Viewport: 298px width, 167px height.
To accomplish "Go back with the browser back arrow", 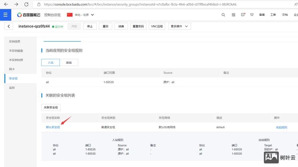I will [6, 4].
